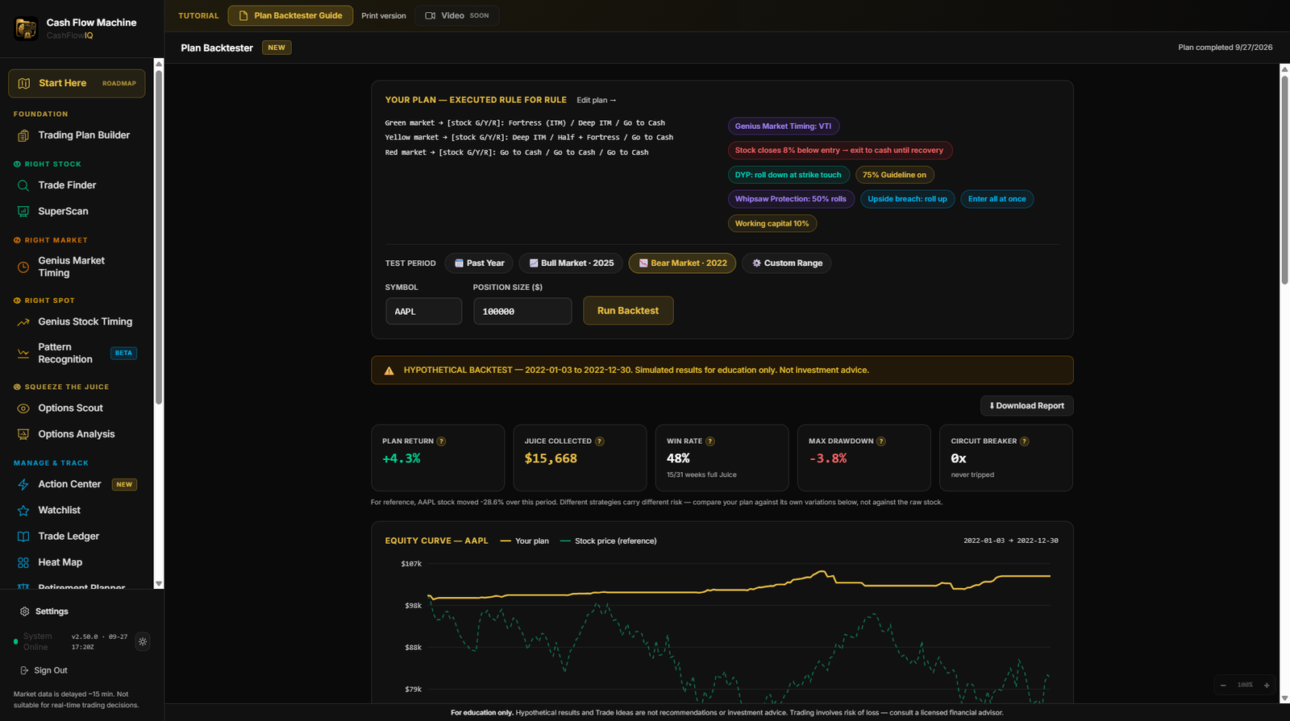Click the zoom in plus control

point(1267,685)
